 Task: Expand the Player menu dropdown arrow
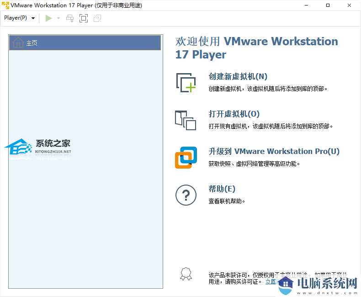pyautogui.click(x=33, y=18)
